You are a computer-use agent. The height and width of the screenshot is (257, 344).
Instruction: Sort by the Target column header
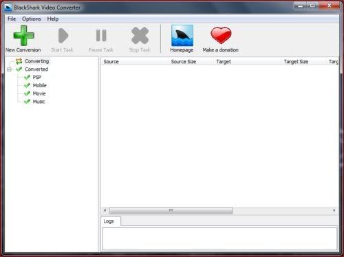247,62
